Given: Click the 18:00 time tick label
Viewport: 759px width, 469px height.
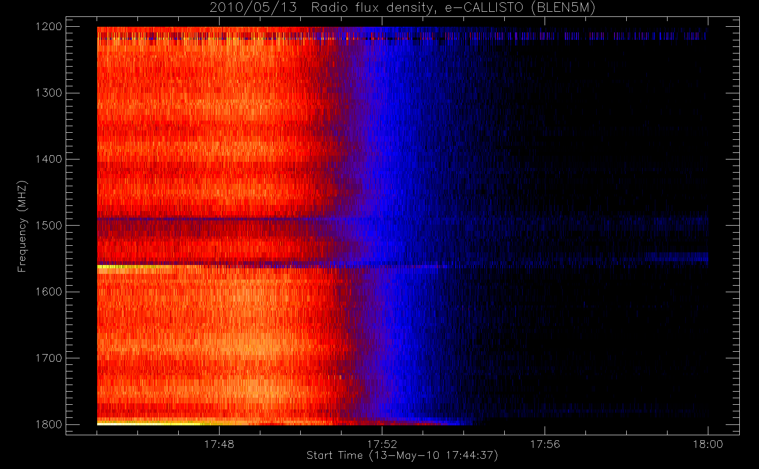Looking at the screenshot, I should pyautogui.click(x=708, y=444).
